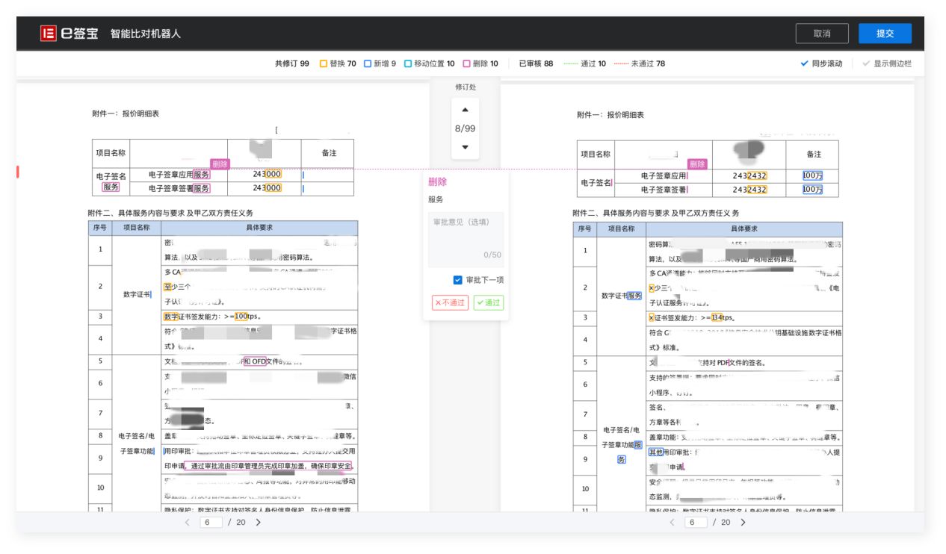Viewport: 946px width, 554px height.
Task: Click 已审核 88 count
Action: click(537, 63)
